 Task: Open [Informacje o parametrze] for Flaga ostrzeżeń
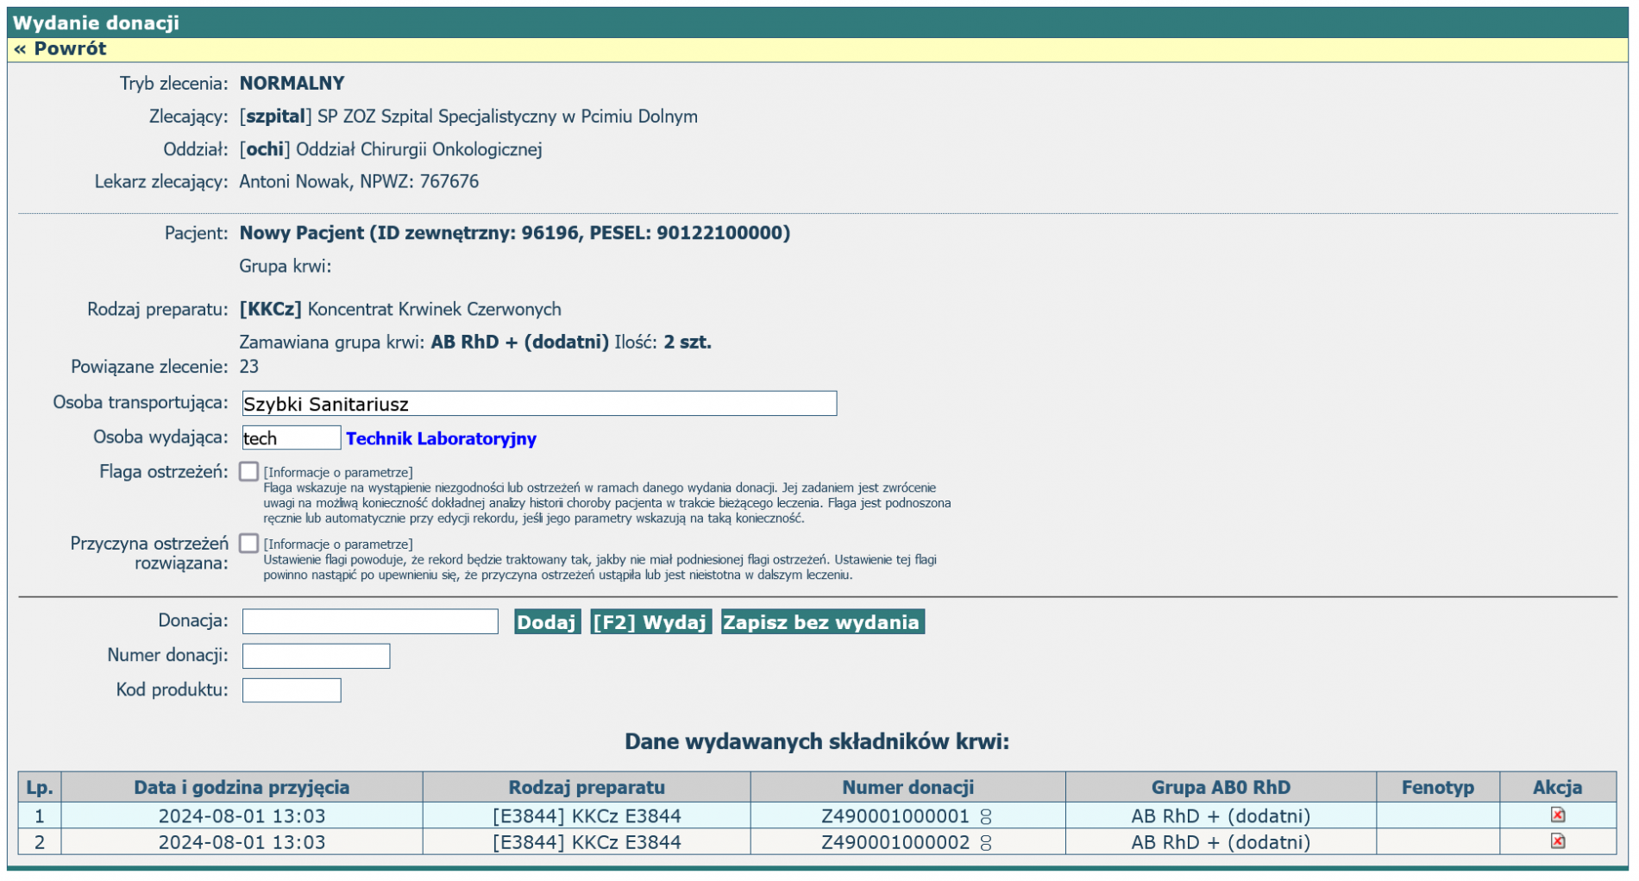(x=338, y=473)
